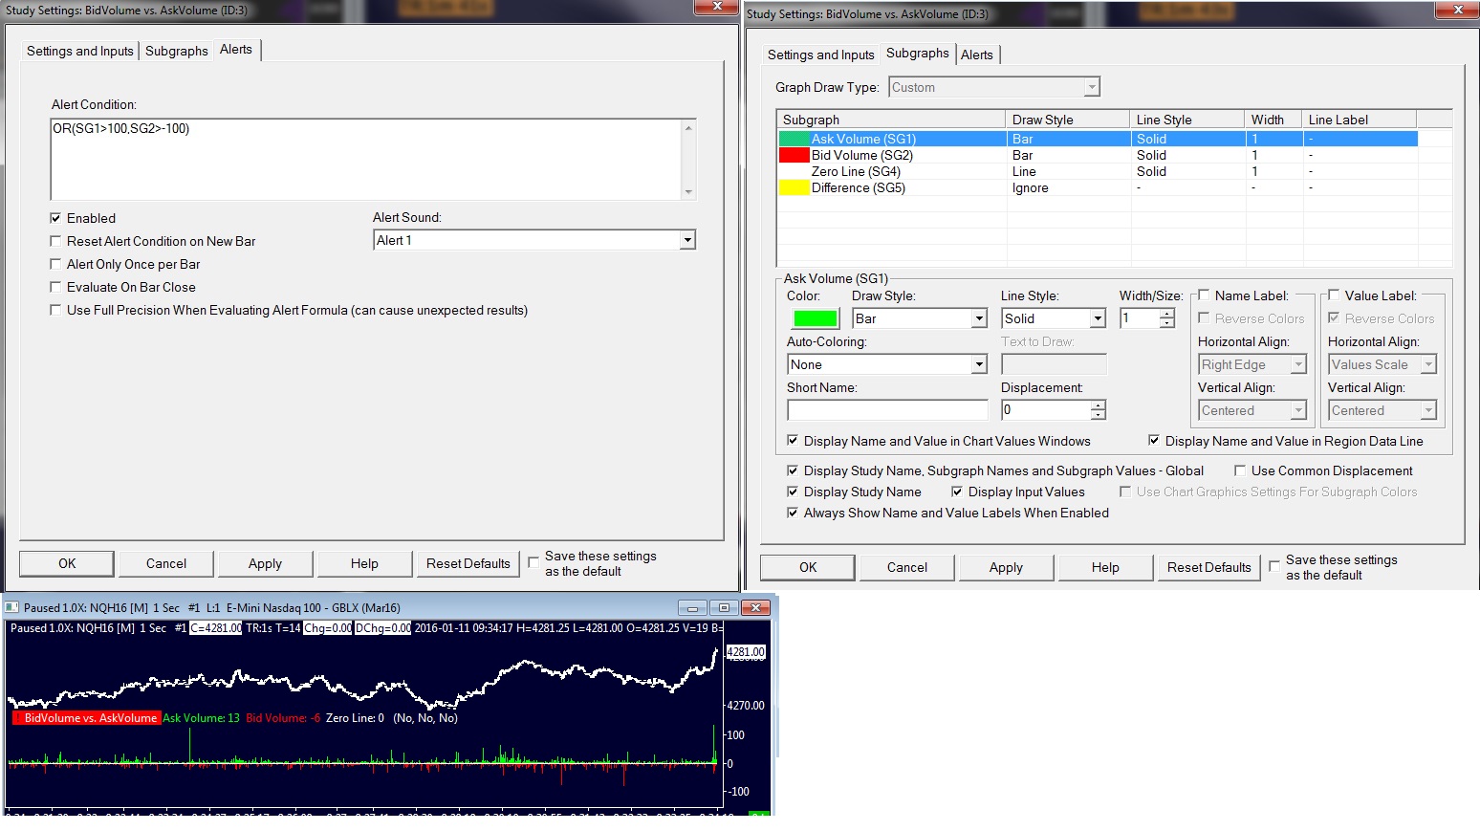This screenshot has height=831, width=1480.
Task: Toggle the Enabled alert checkbox
Action: coord(55,218)
